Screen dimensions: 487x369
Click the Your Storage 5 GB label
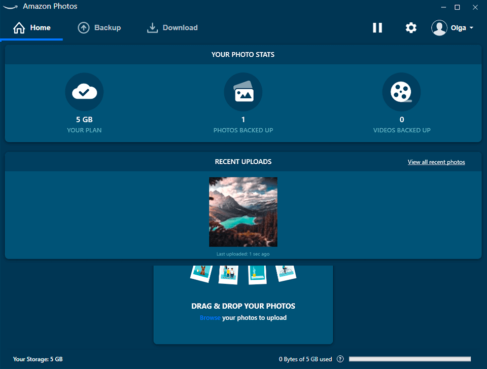[38, 359]
